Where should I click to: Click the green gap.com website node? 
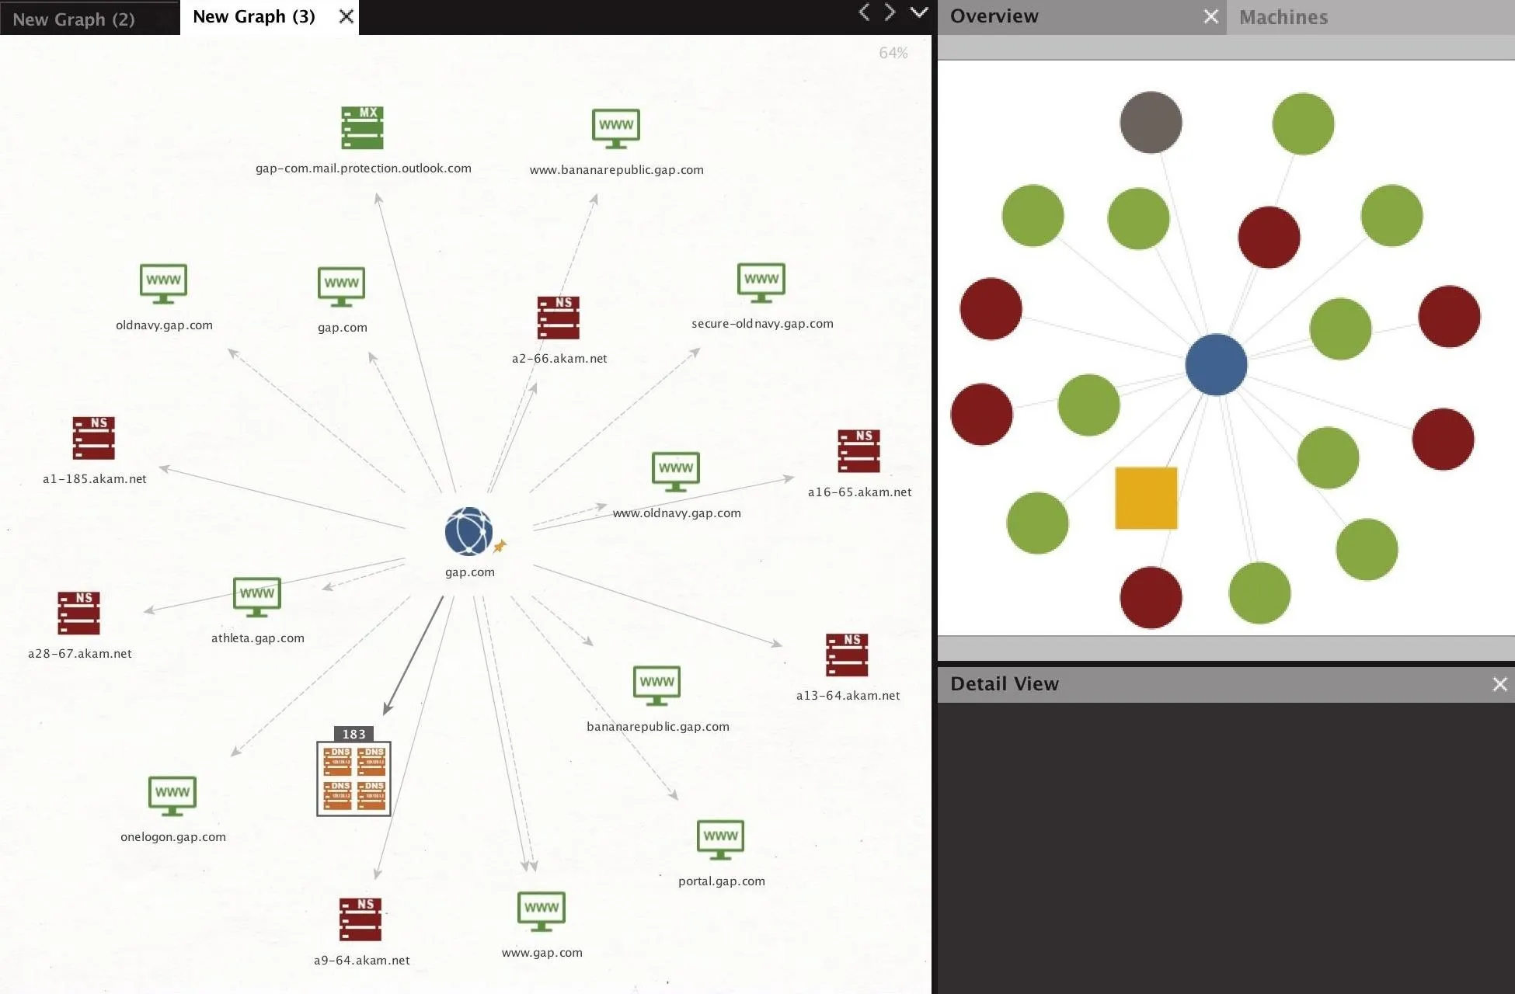pyautogui.click(x=341, y=287)
